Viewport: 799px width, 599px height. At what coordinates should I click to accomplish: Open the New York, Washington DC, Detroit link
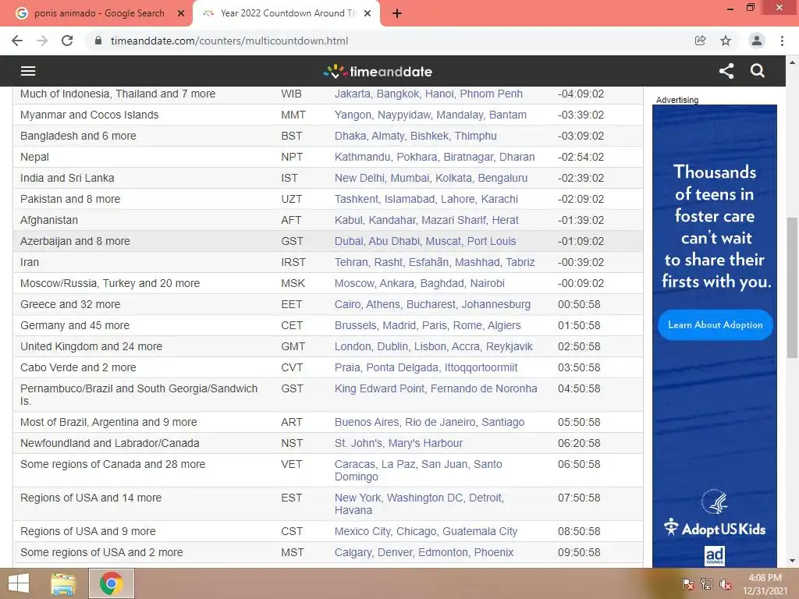coord(419,505)
